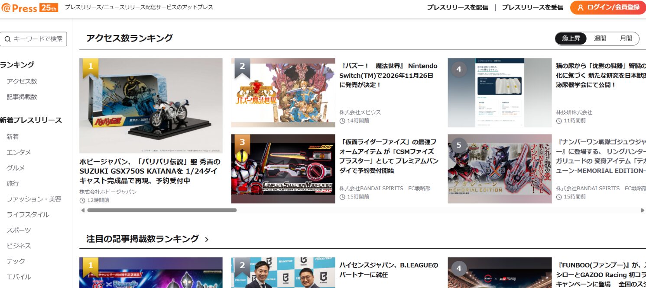Click the 注目の記事掲載数ランキング heading
Screen dimensions: 646x288
pyautogui.click(x=143, y=239)
